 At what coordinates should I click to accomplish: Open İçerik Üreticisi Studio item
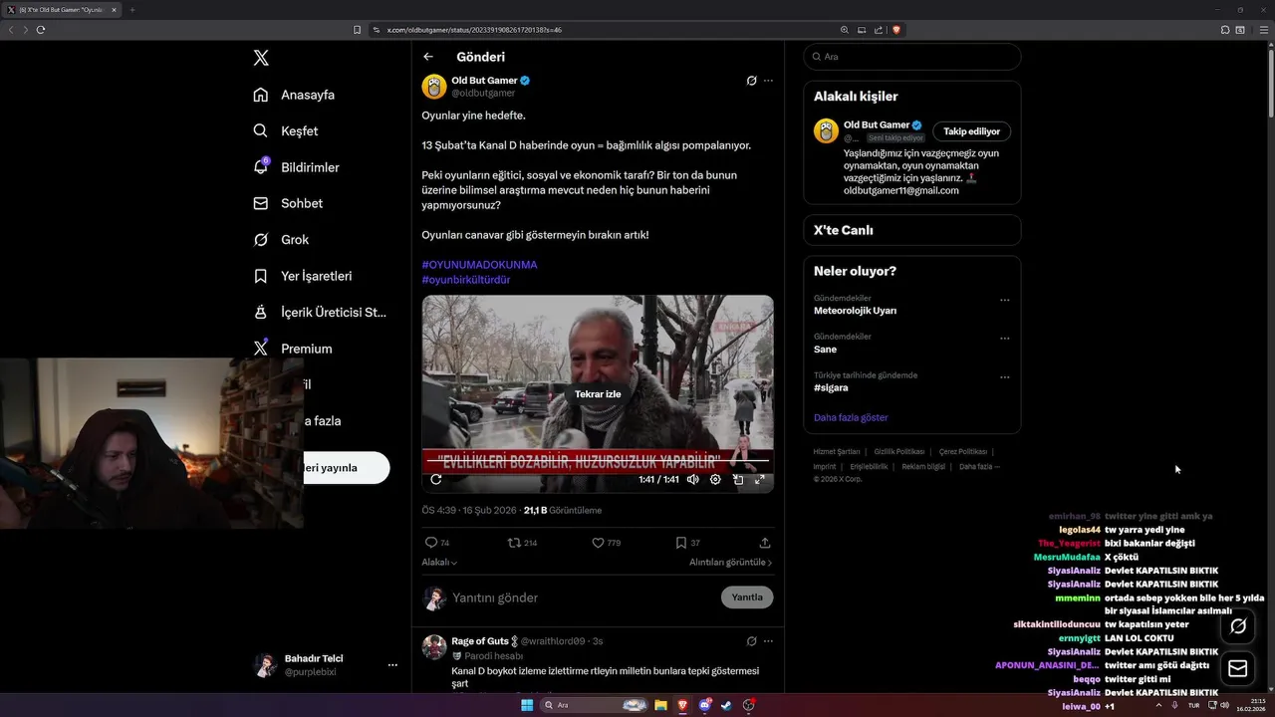coord(320,312)
